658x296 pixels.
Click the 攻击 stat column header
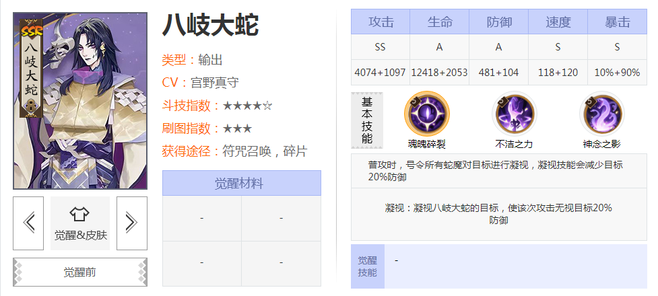pyautogui.click(x=381, y=22)
